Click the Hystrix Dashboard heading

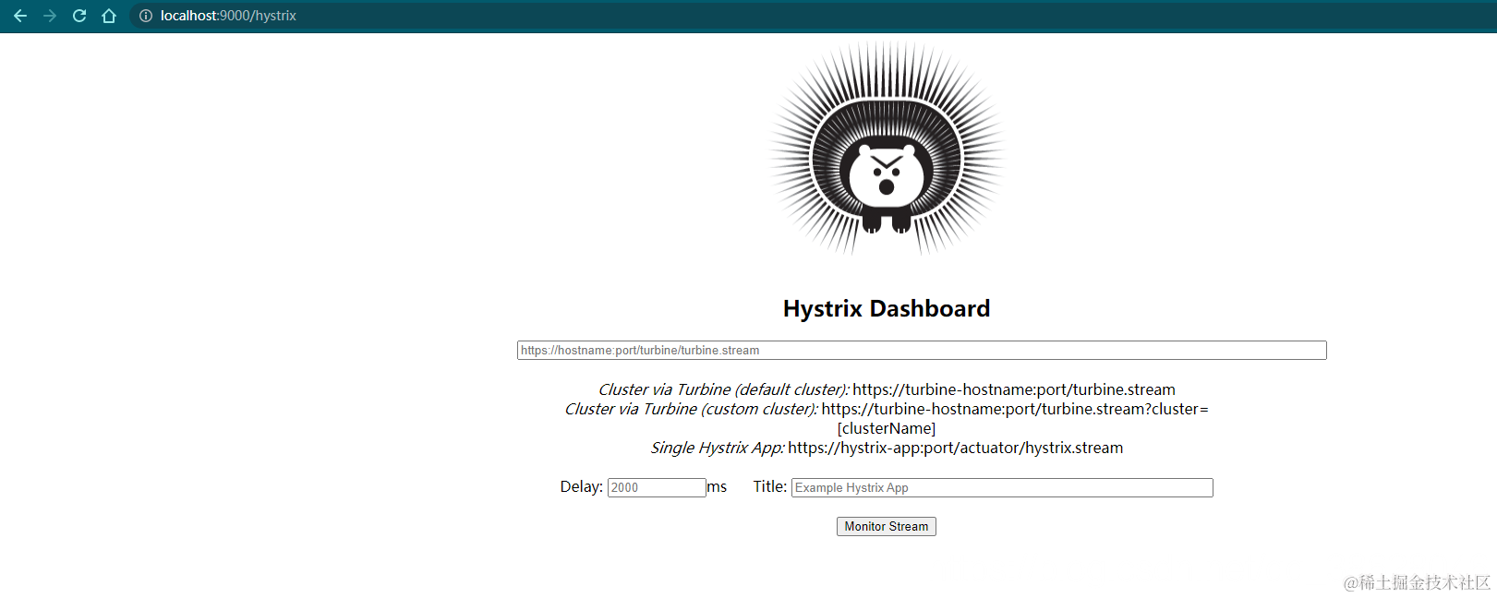point(887,308)
